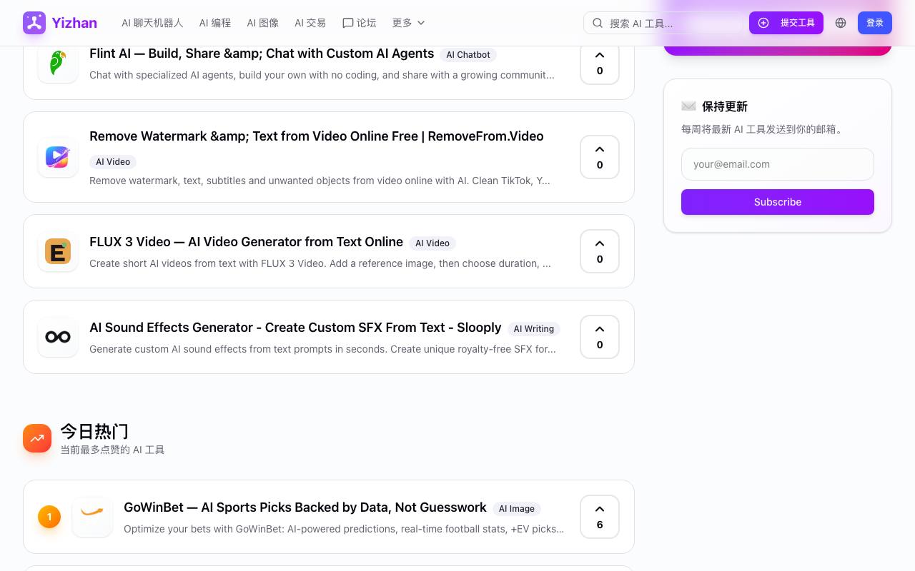
Task: Focus the your@email.com input field
Action: 778,164
